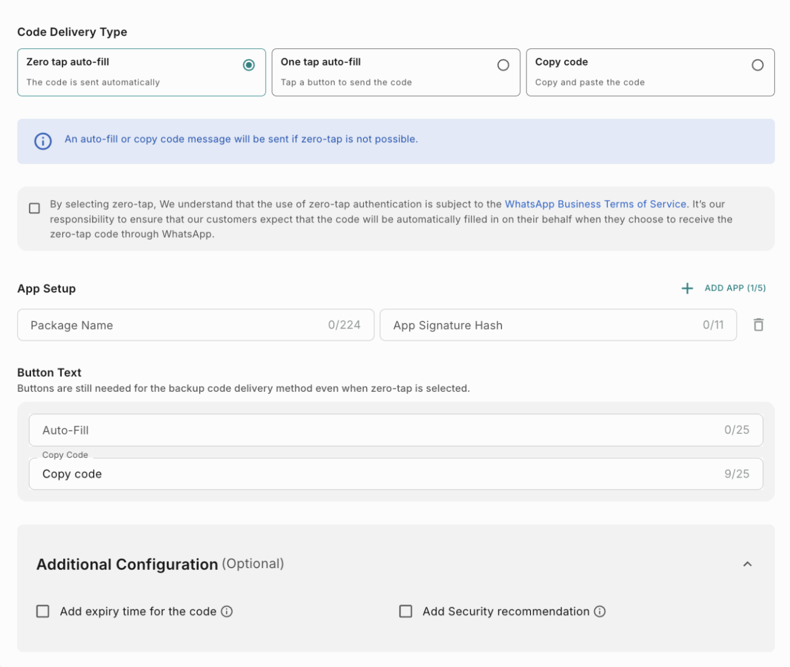Click the Additional Configuration heading
The height and width of the screenshot is (667, 790).
tap(127, 564)
